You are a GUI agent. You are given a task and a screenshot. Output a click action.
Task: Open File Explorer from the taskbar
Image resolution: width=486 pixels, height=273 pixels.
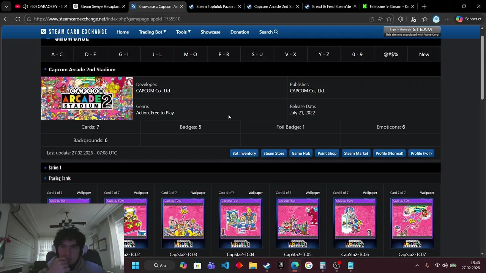click(253, 265)
